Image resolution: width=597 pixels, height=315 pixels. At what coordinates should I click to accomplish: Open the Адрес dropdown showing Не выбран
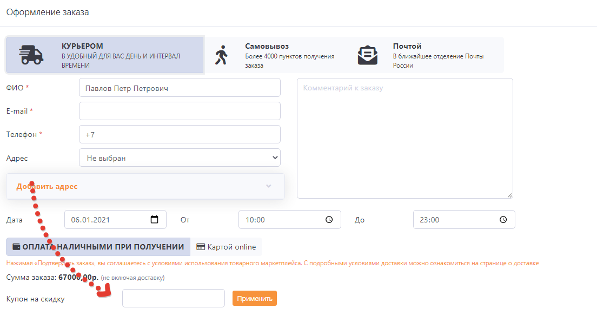coord(180,158)
